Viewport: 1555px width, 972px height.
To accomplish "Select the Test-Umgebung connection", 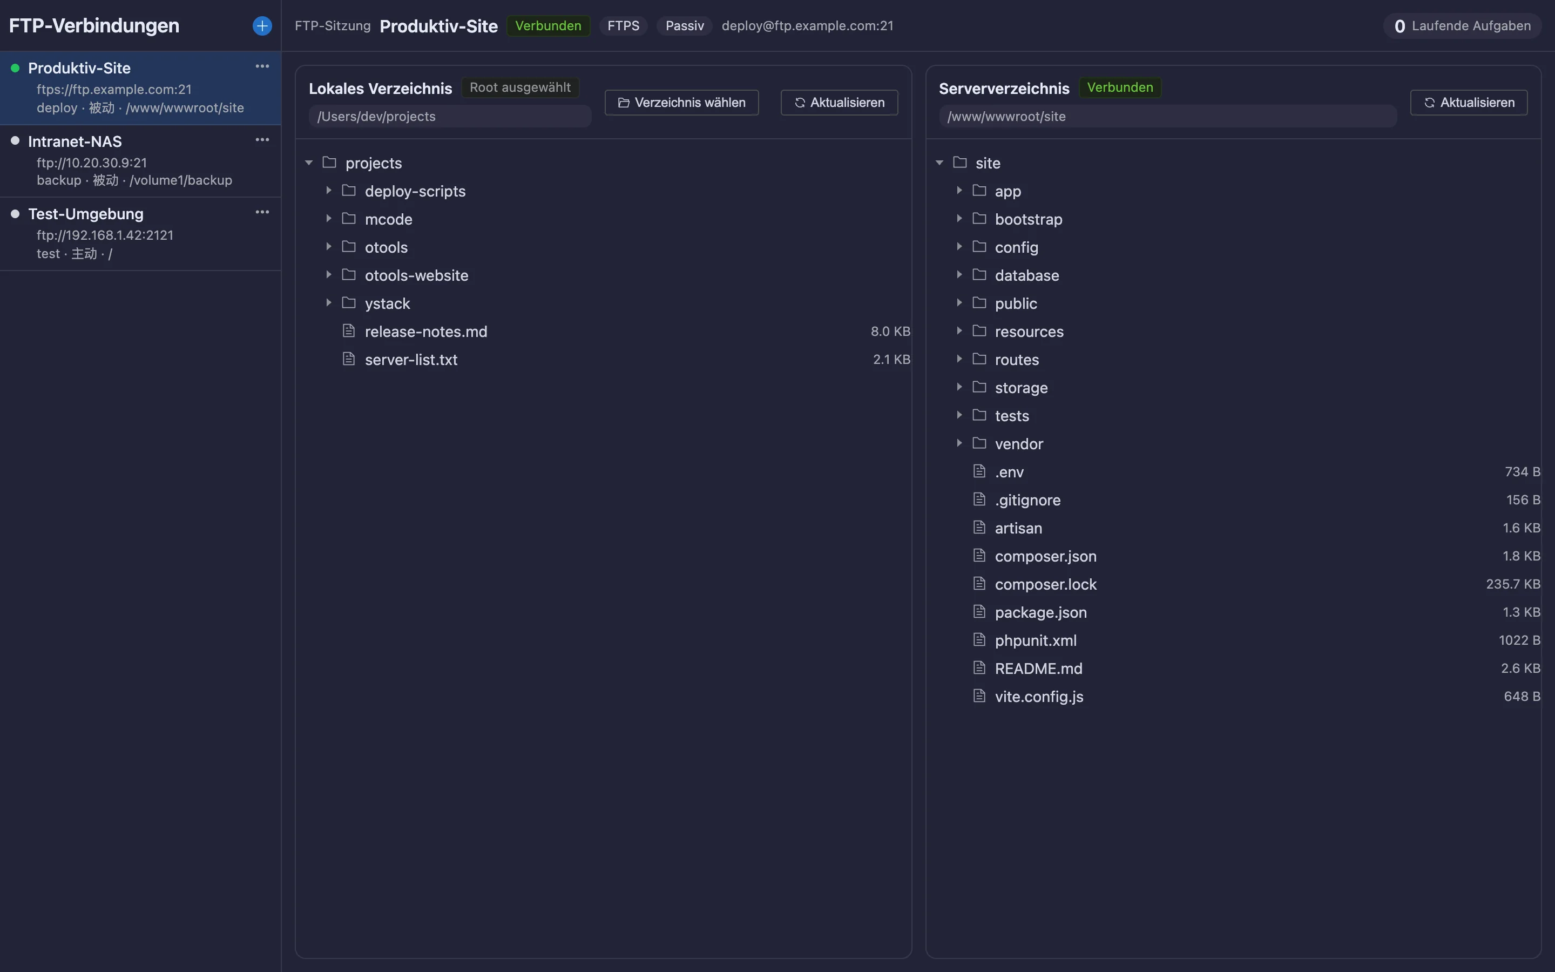I will click(140, 234).
